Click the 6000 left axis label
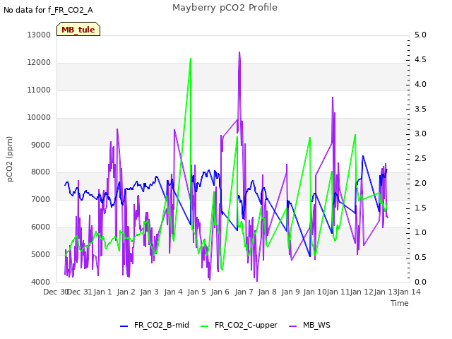 (41, 227)
